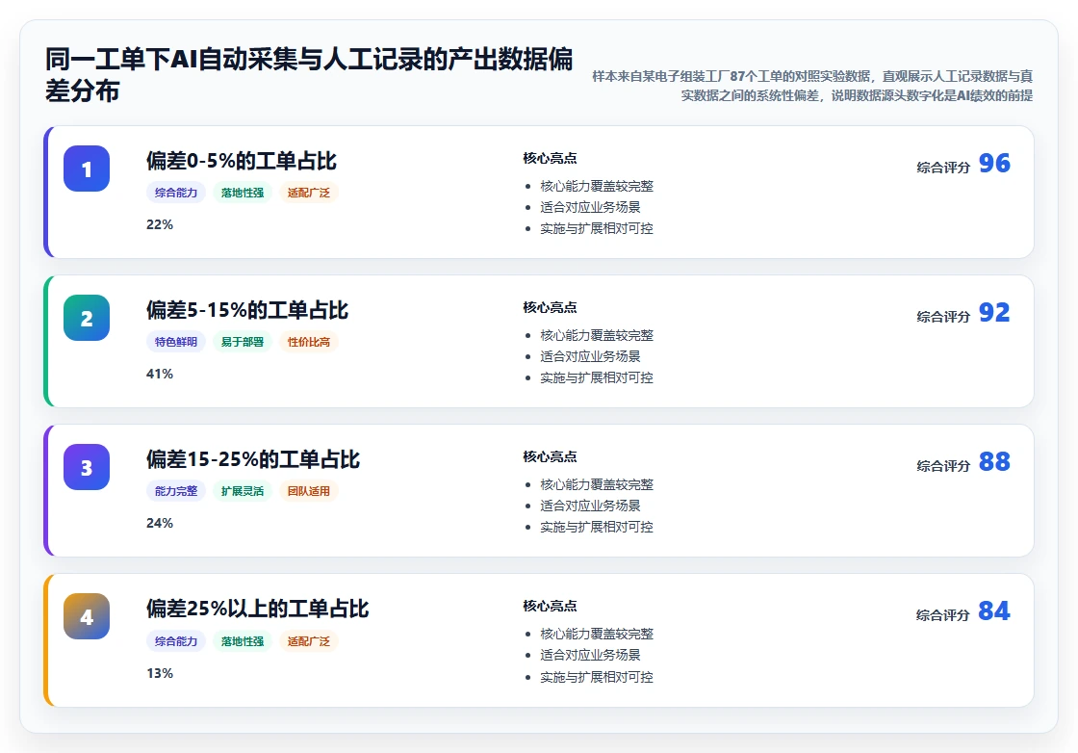Viewport: 1078px width, 753px height.
Task: Click the 扩展灵活 tag
Action: (x=243, y=491)
